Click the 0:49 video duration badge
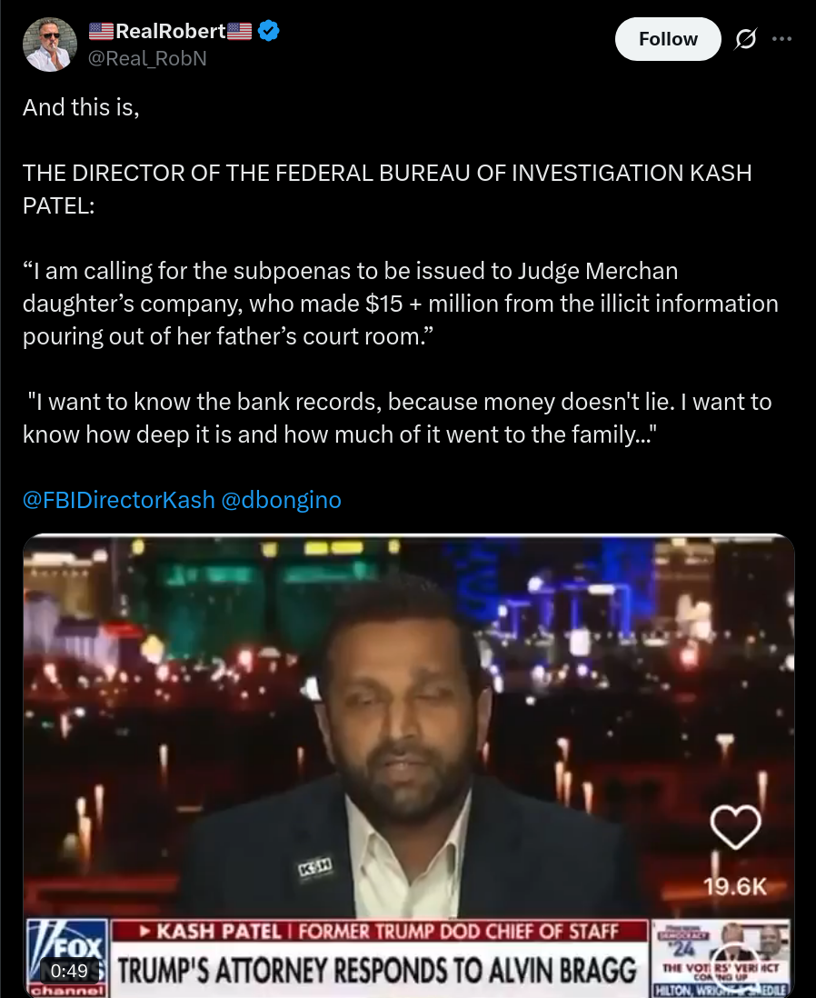This screenshot has width=816, height=998. tap(69, 970)
